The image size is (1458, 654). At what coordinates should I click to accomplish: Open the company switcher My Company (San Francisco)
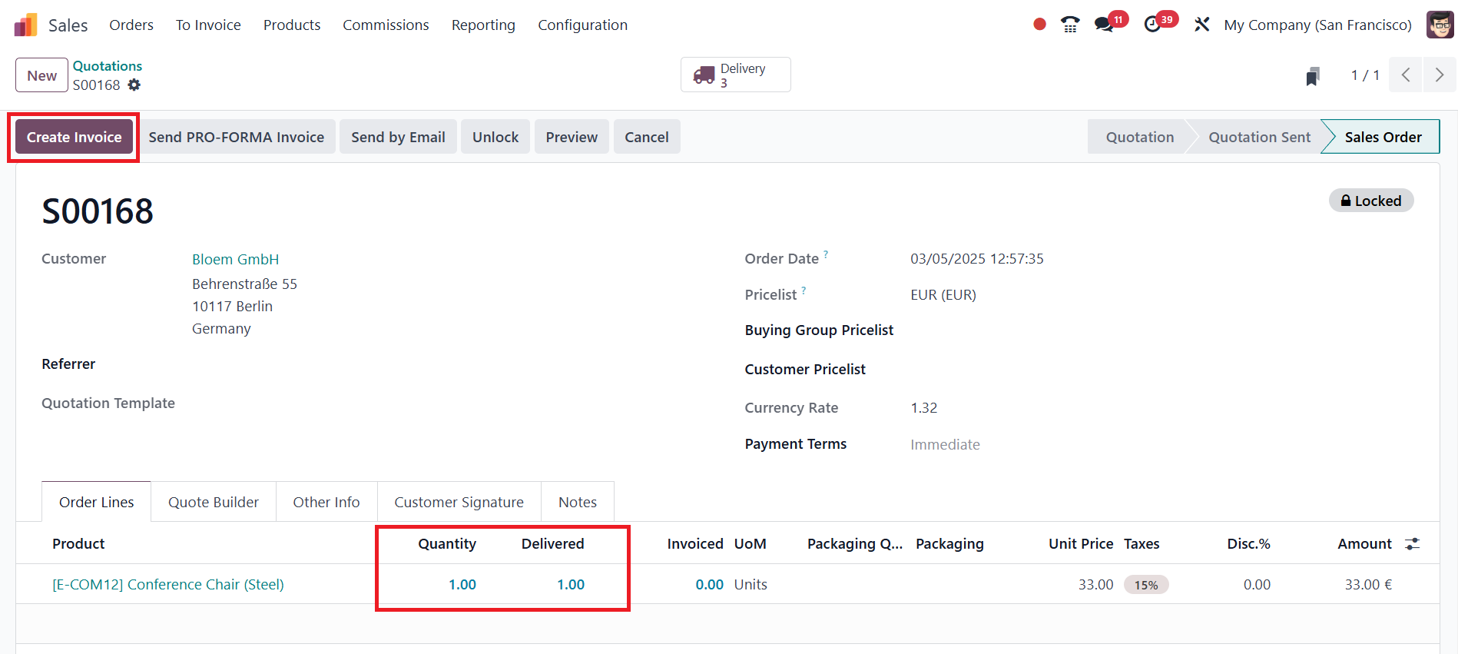coord(1317,25)
